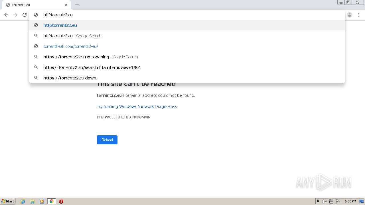Click the Show desktop button icon in the tray
Image resolution: width=365 pixels, height=205 pixels.
click(x=362, y=201)
